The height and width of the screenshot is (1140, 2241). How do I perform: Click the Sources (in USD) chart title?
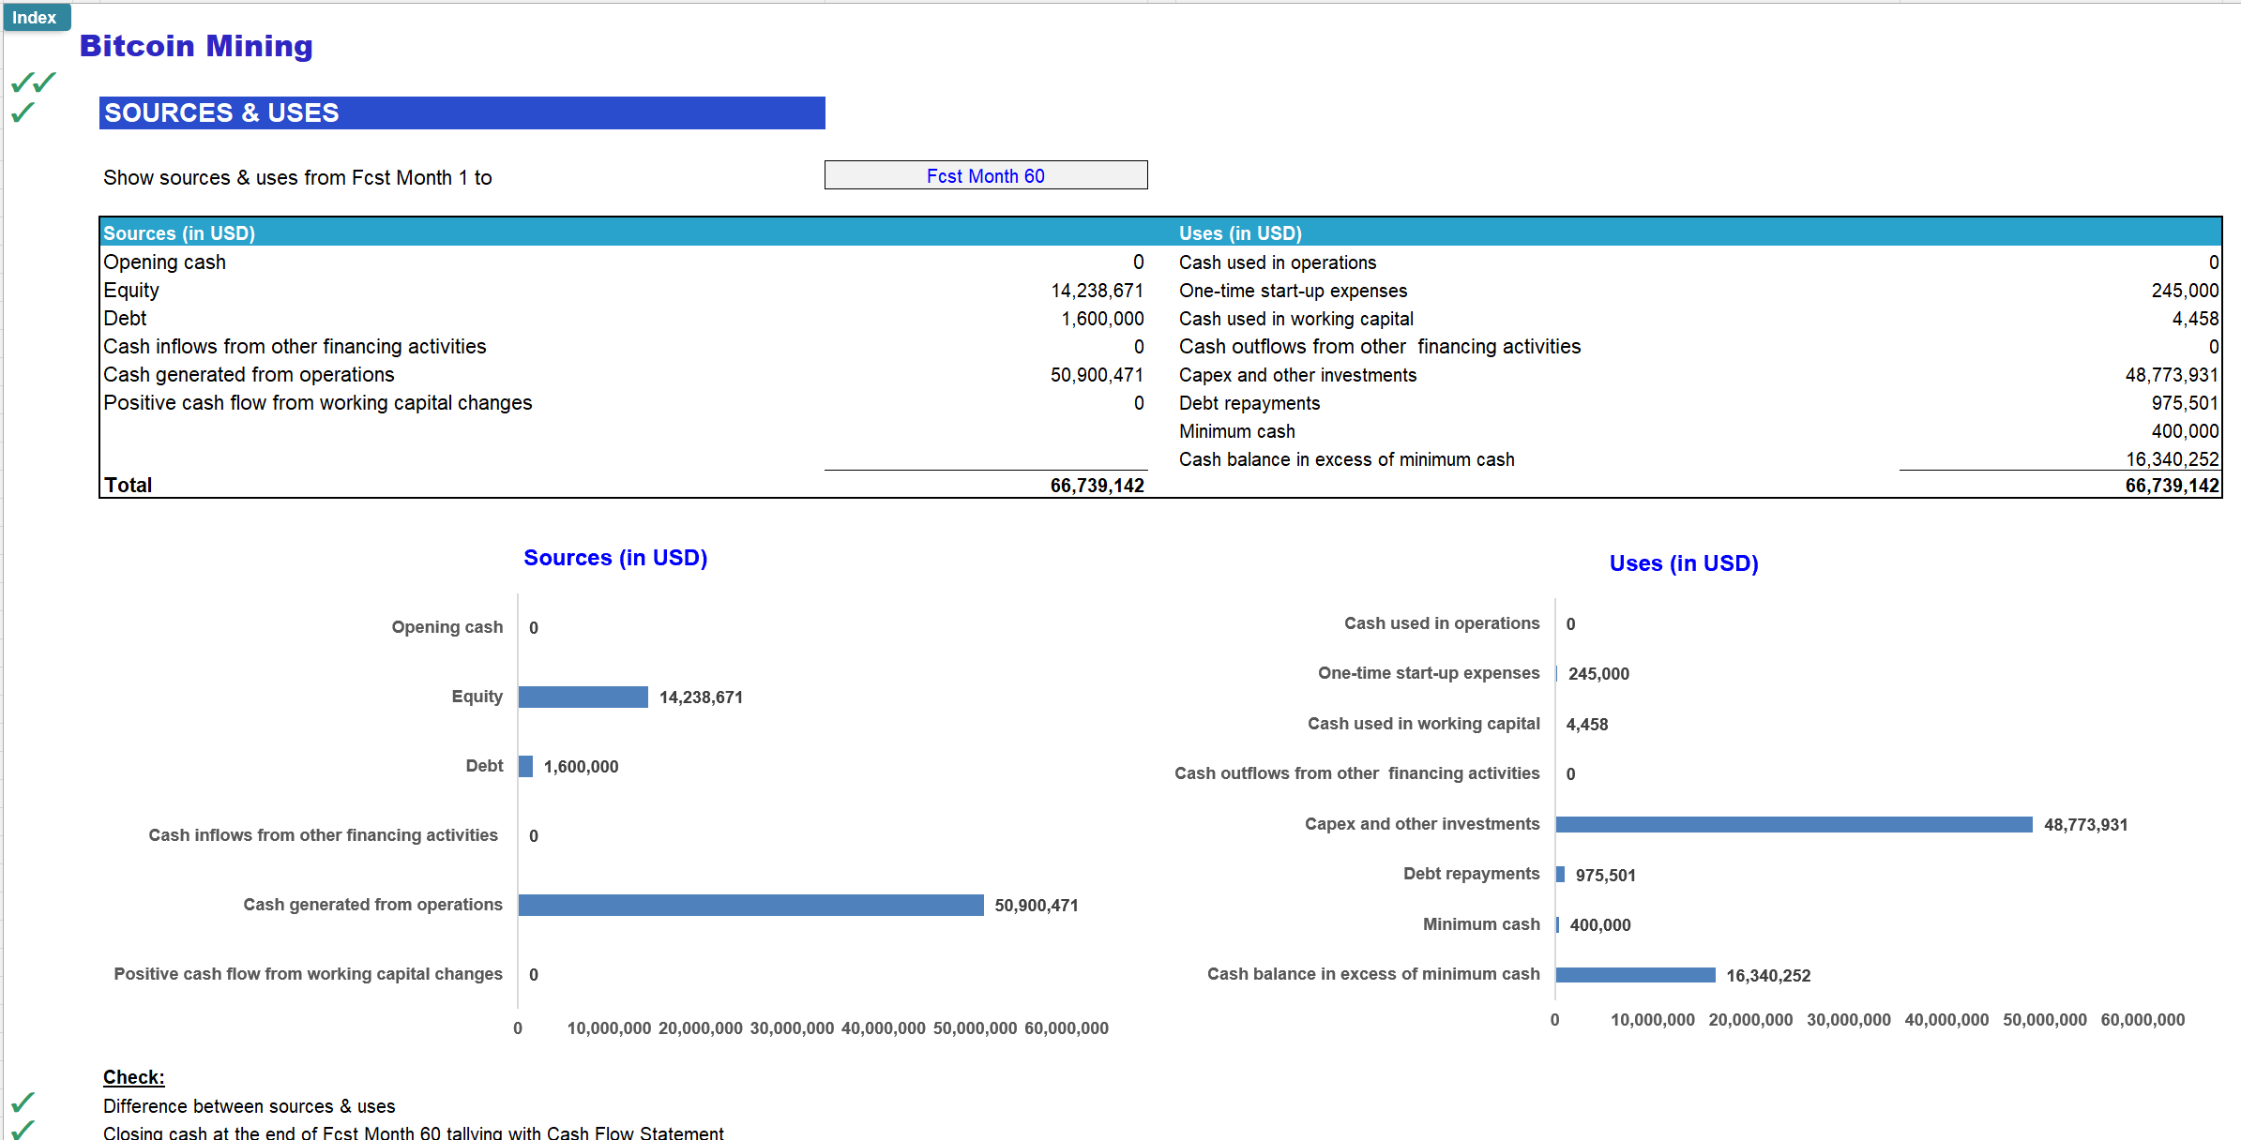(x=615, y=558)
